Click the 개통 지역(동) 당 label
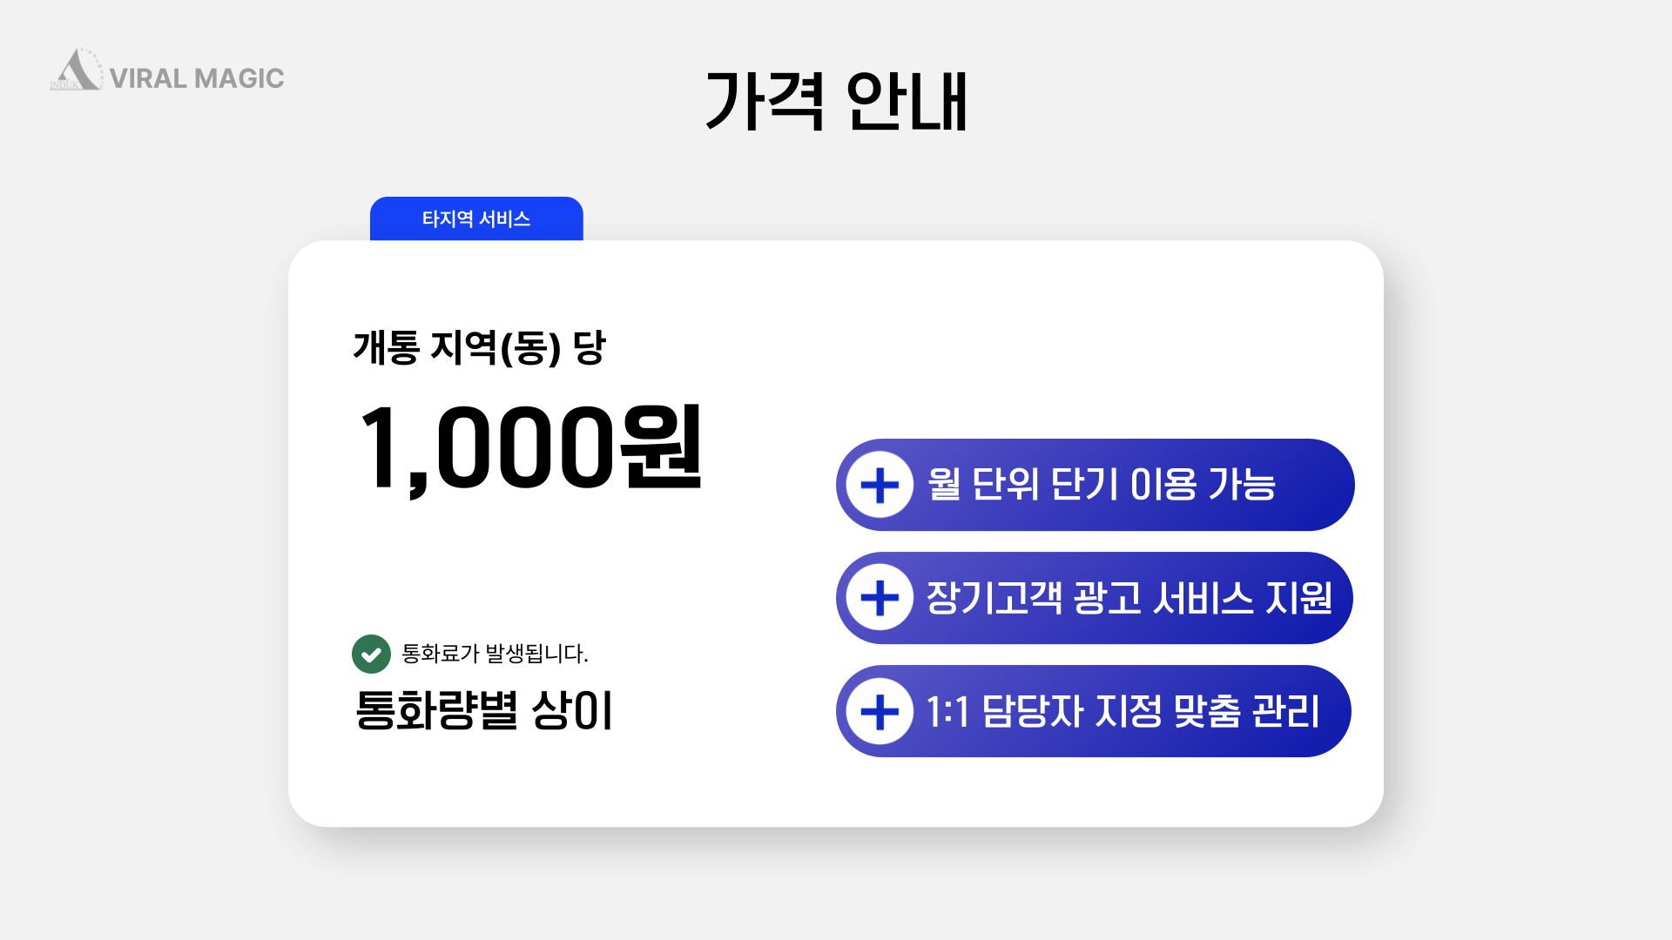1672x940 pixels. 479,347
